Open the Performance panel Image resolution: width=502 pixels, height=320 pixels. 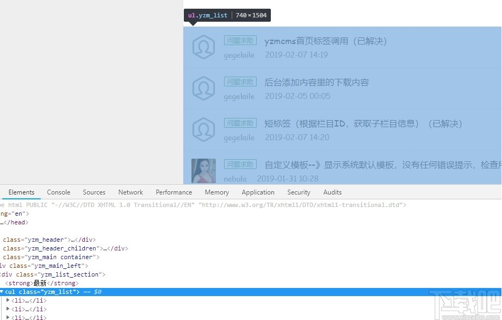[x=173, y=192]
